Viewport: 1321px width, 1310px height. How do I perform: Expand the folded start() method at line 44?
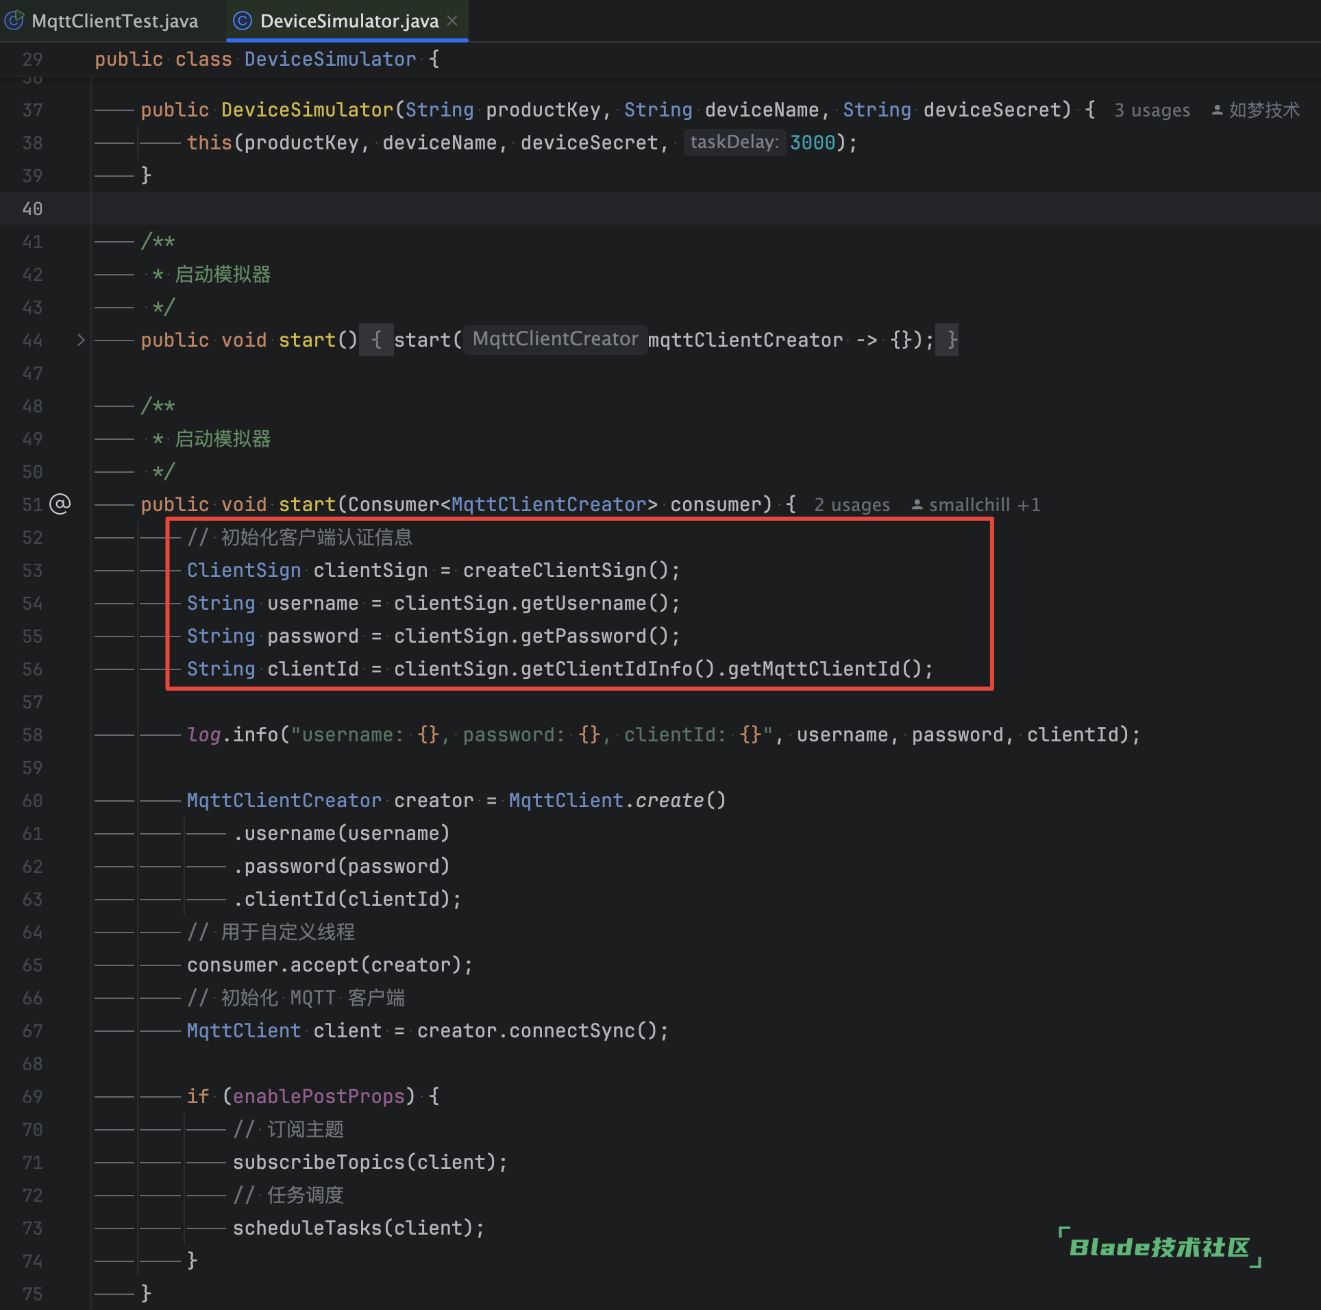[81, 340]
